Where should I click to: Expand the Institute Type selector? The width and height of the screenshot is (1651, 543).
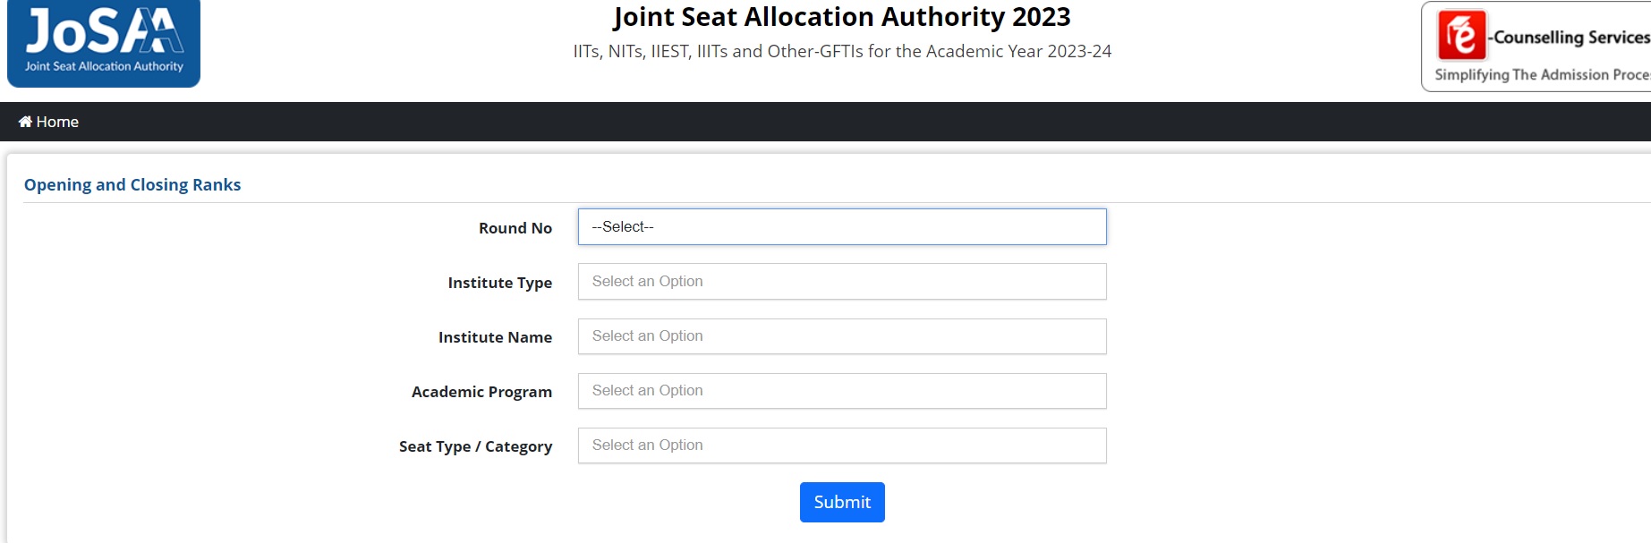point(841,282)
